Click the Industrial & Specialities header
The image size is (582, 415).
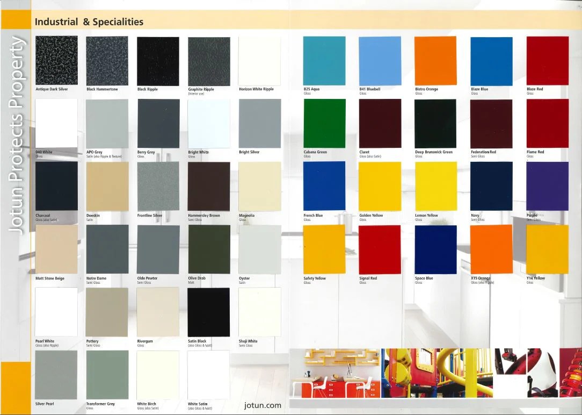[89, 22]
